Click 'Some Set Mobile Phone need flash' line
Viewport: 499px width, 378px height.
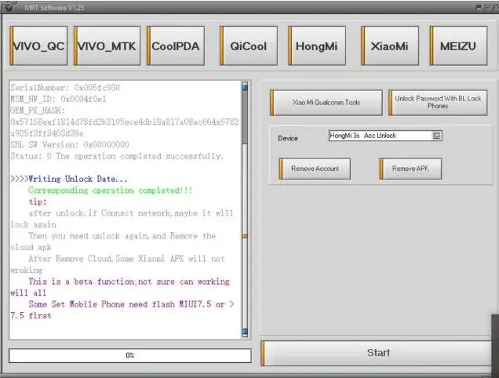(x=131, y=304)
